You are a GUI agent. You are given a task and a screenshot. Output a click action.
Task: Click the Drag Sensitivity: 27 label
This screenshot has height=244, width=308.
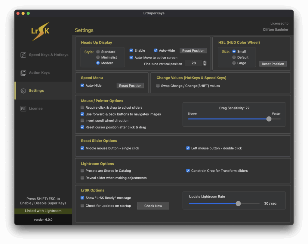(234, 108)
